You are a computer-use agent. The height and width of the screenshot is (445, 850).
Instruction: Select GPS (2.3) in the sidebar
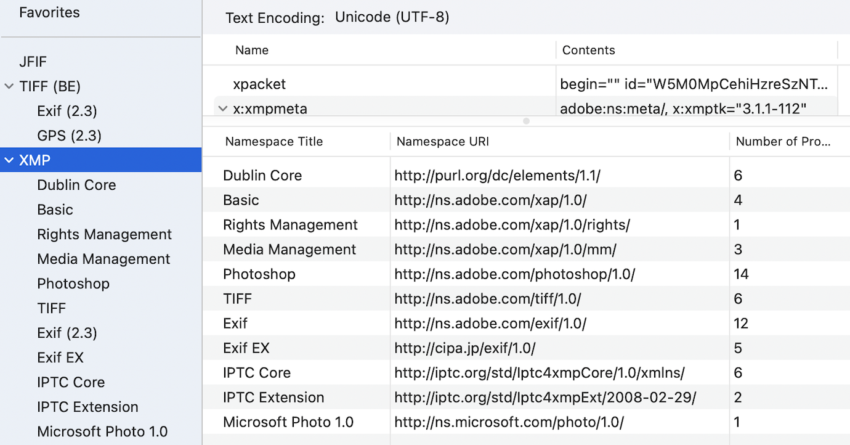(x=69, y=136)
